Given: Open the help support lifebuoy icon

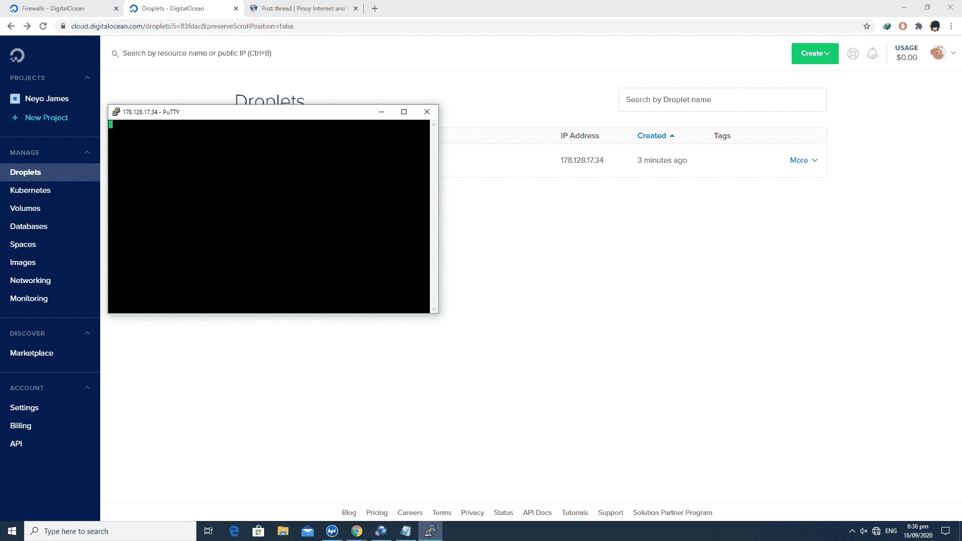Looking at the screenshot, I should pyautogui.click(x=853, y=54).
